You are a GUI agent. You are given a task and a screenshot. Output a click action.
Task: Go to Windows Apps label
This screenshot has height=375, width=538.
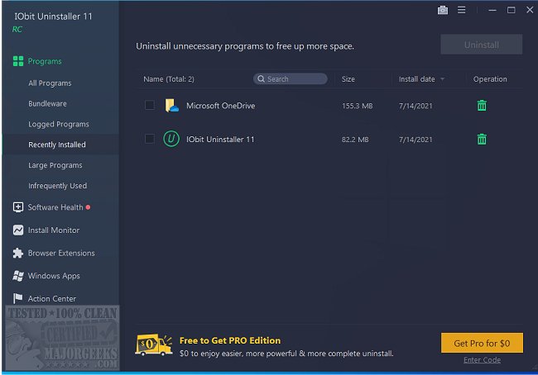point(54,276)
